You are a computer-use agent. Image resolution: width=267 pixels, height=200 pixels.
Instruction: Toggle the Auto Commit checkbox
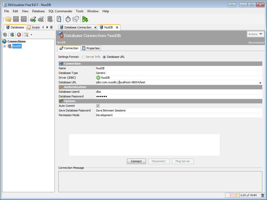point(98,106)
